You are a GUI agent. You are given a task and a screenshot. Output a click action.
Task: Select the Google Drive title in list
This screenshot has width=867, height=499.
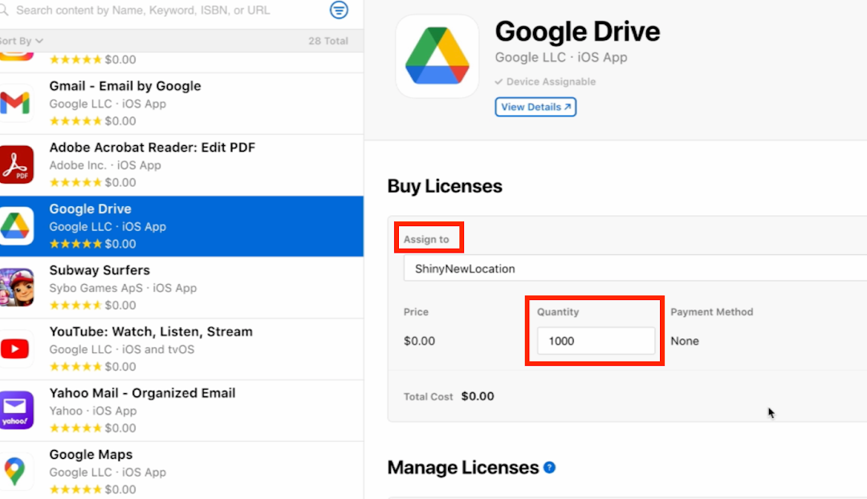[90, 209]
